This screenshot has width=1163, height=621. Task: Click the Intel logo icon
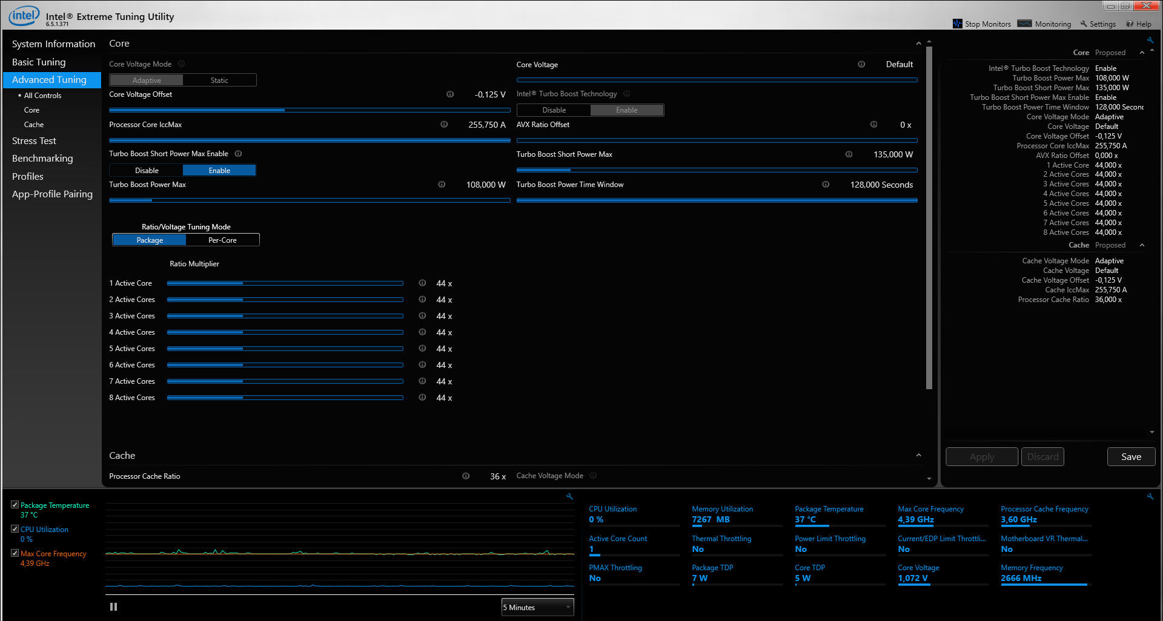tap(24, 16)
